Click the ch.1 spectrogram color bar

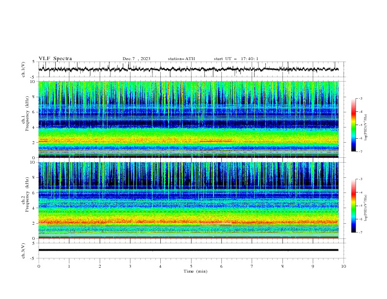(x=353, y=125)
